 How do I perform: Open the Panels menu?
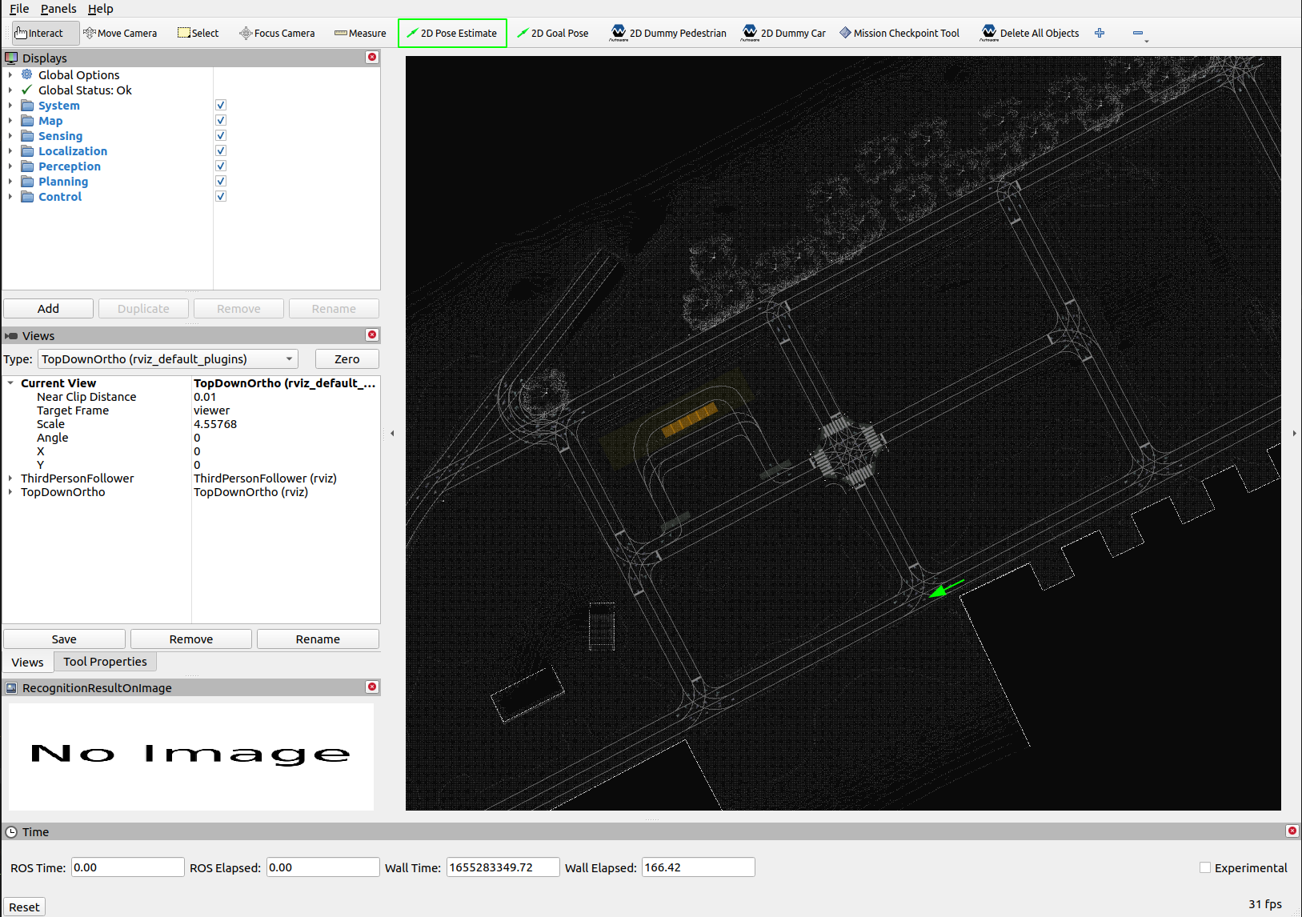(58, 9)
